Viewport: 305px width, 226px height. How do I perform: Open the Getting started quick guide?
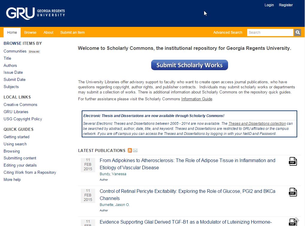[16, 137]
